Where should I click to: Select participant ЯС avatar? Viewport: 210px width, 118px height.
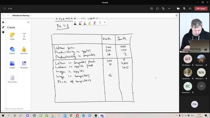pos(188,86)
